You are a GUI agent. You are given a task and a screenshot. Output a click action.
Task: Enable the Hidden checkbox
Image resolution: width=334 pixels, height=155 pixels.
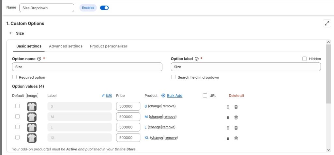pos(304,59)
